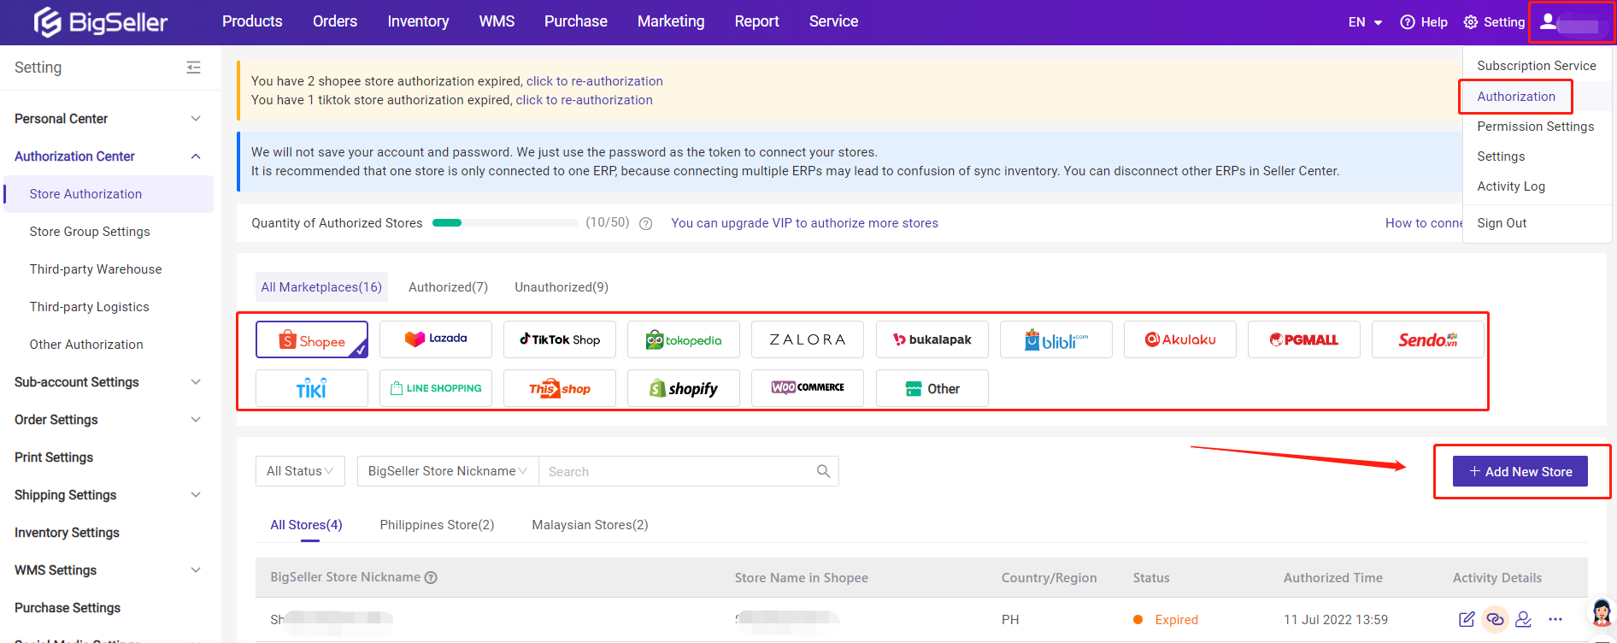The width and height of the screenshot is (1617, 643).
Task: Open Other Authorization page
Action: [86, 345]
